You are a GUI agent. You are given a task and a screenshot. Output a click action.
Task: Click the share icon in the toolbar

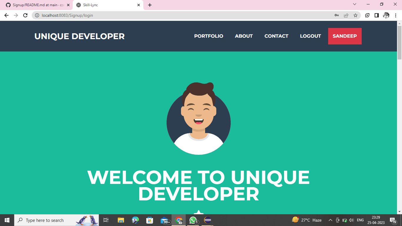[x=346, y=15]
